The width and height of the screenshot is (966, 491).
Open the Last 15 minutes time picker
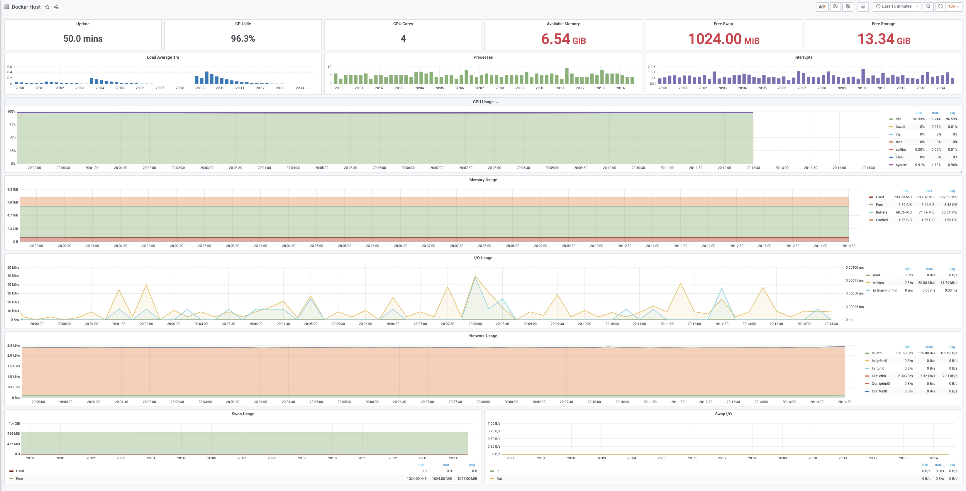(x=896, y=6)
